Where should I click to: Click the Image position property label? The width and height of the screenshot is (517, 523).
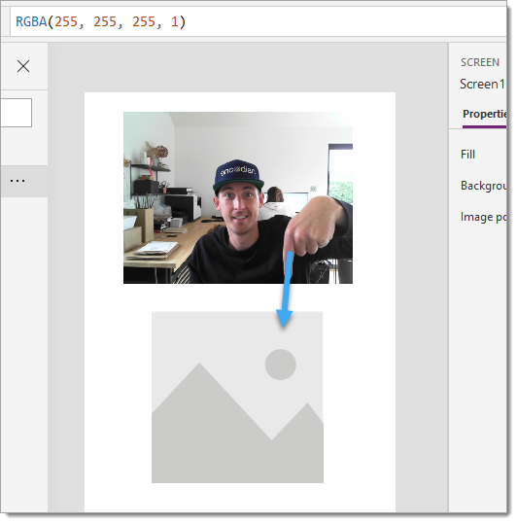tap(483, 217)
